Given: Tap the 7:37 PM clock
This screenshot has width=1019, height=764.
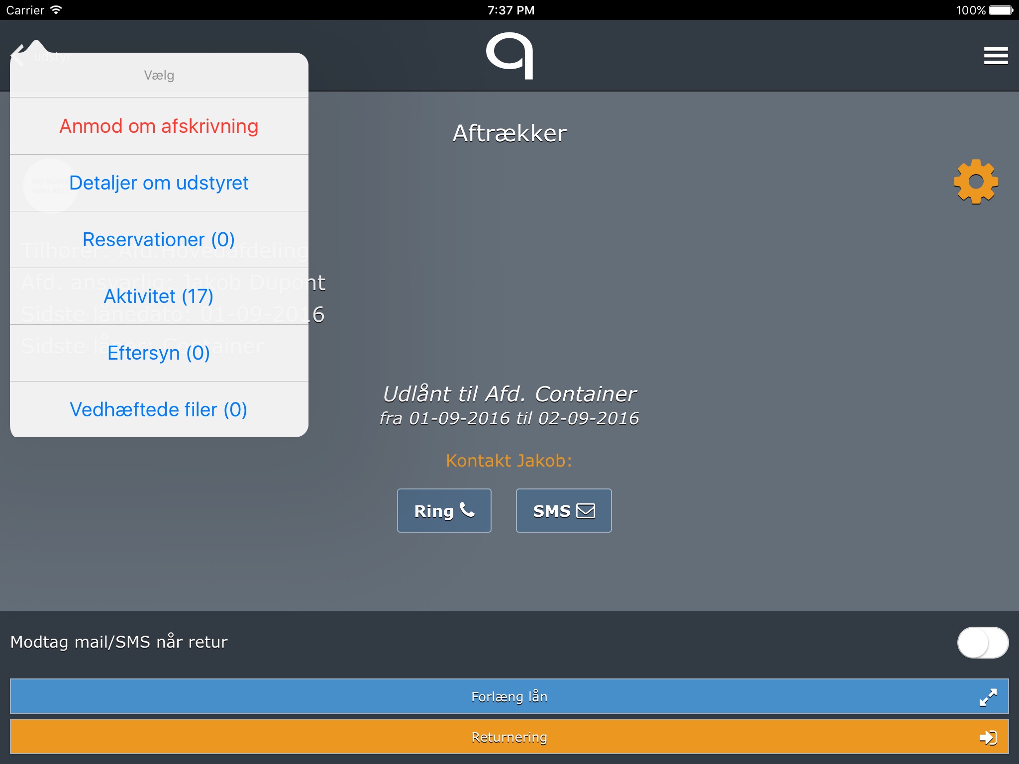Looking at the screenshot, I should [x=511, y=10].
